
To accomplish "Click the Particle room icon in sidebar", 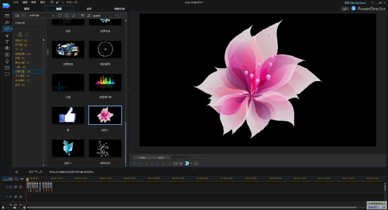I will tap(7, 35).
